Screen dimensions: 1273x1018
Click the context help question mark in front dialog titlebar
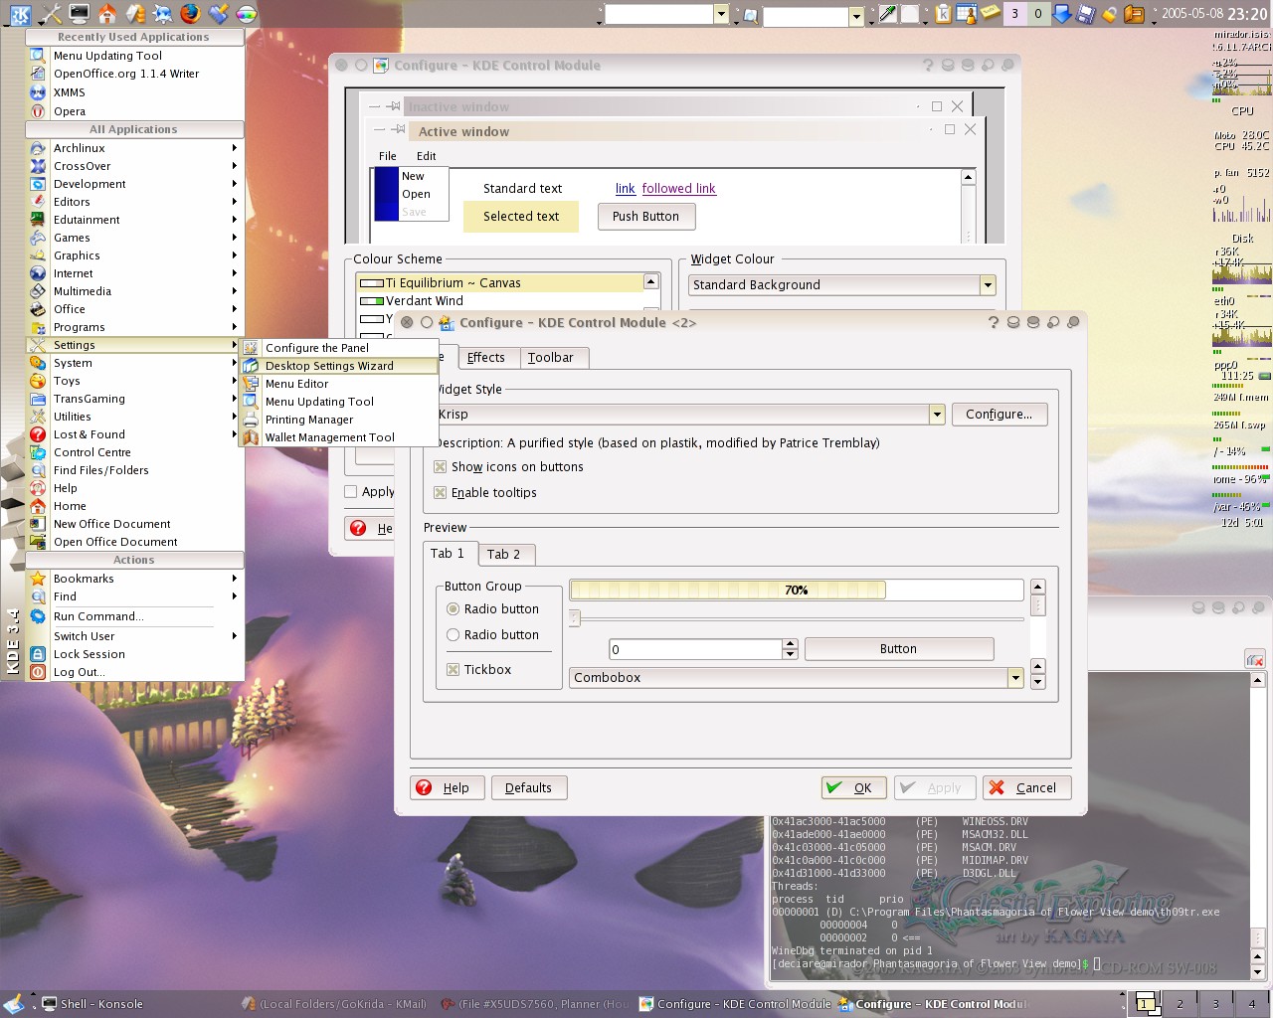click(993, 322)
